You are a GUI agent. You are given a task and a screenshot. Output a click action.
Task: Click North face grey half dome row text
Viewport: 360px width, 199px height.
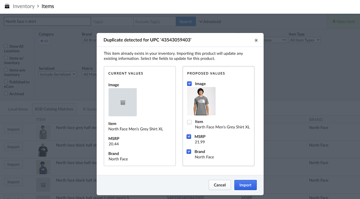[76, 128]
